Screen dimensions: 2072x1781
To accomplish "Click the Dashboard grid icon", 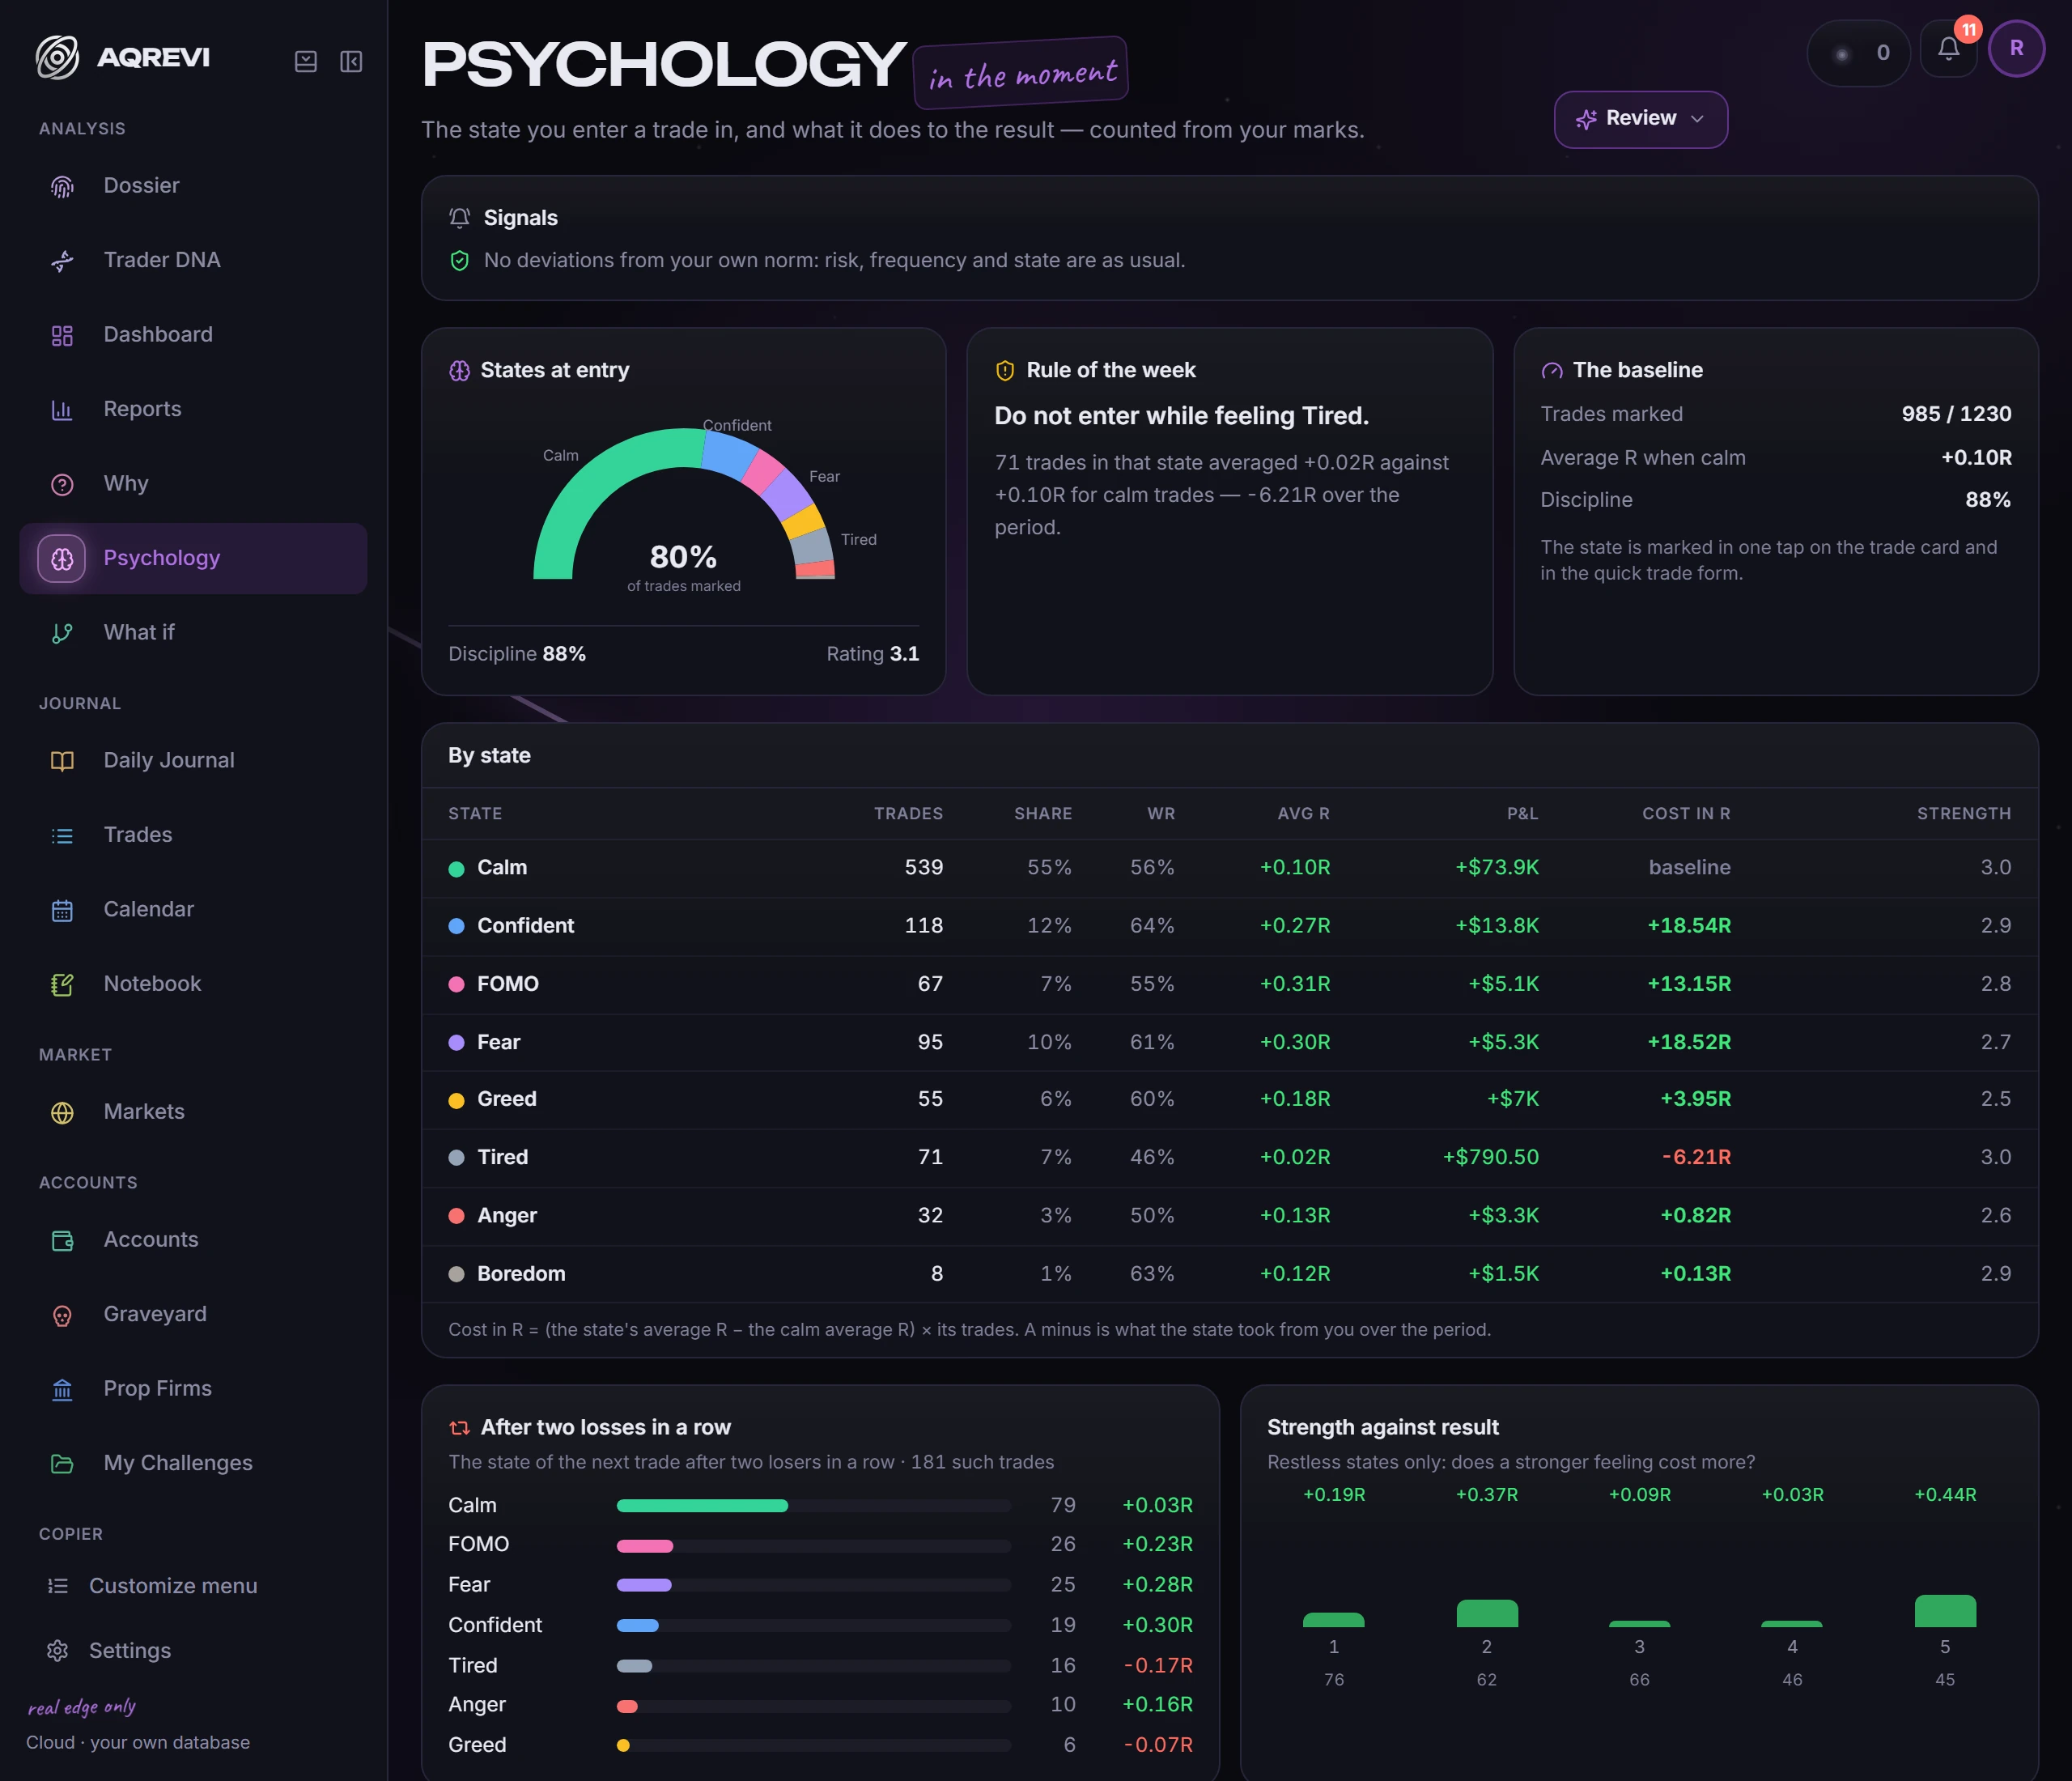I will point(62,335).
